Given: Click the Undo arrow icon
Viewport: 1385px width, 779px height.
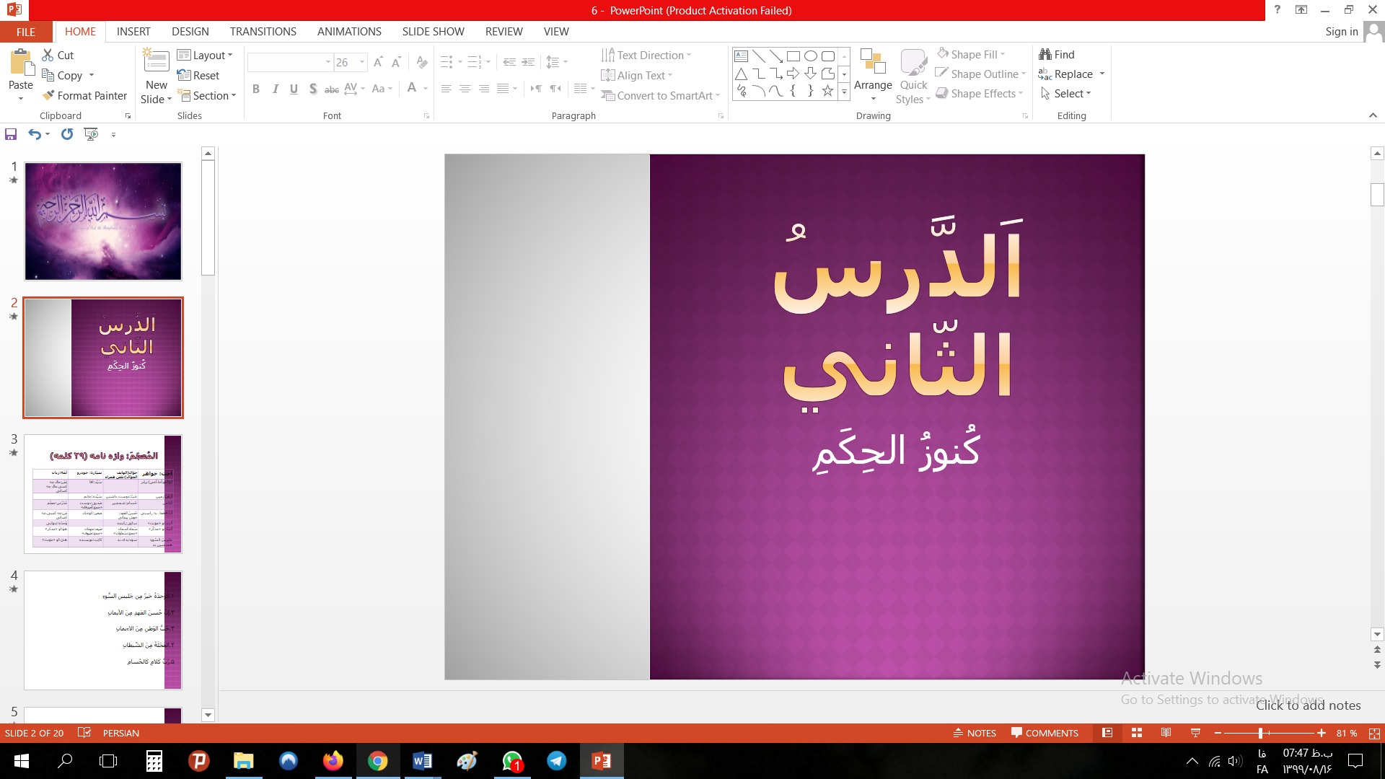Looking at the screenshot, I should point(34,134).
